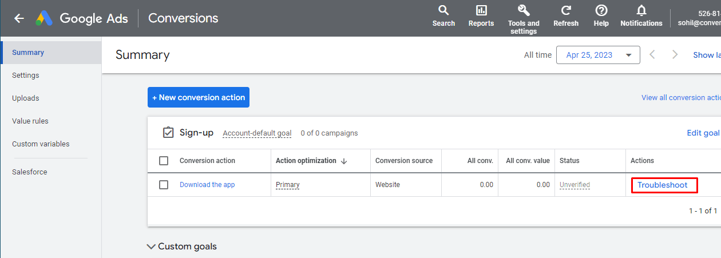
Task: Select Summary in the sidebar
Action: (x=51, y=53)
